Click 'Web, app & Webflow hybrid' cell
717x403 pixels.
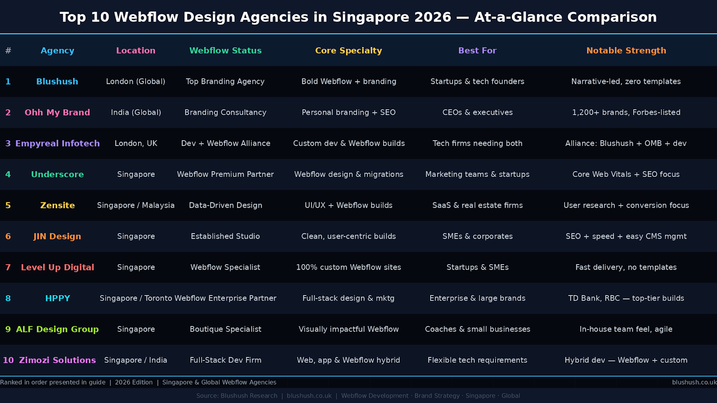[x=349, y=360]
